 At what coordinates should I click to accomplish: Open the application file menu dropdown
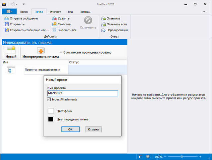click(x=9, y=11)
